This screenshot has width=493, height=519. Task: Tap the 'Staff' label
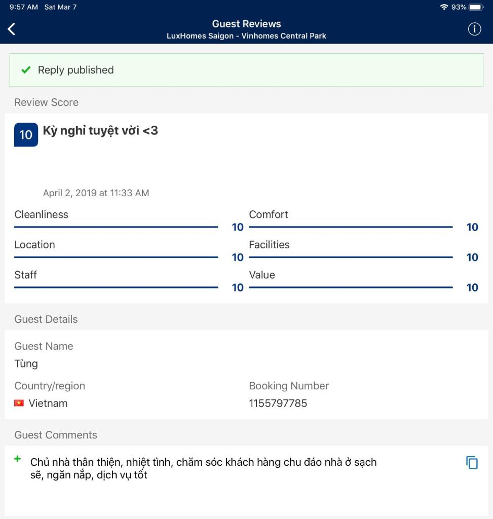point(25,275)
